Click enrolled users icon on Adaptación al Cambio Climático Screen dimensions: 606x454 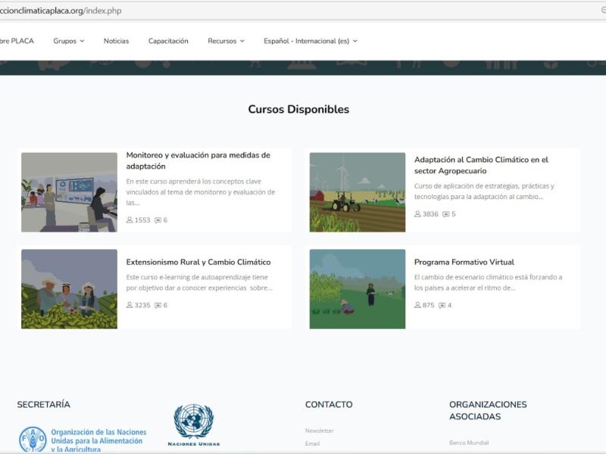pos(417,214)
